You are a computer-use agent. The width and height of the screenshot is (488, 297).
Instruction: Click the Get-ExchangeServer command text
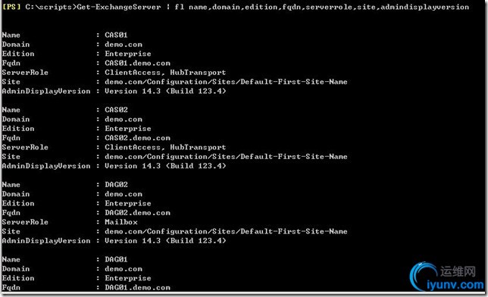(x=118, y=7)
